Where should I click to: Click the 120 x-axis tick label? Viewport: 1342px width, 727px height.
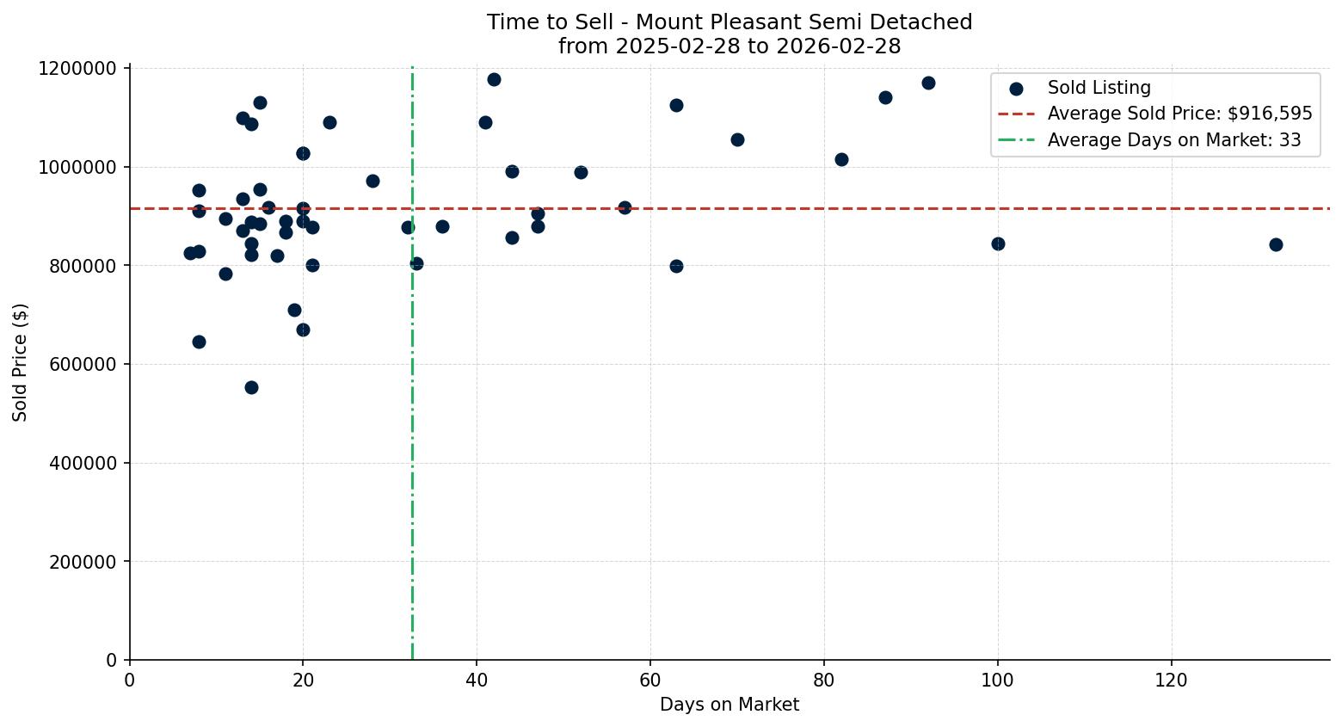tap(1171, 681)
